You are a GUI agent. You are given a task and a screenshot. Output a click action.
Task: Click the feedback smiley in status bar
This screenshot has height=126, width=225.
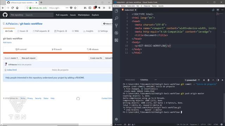coord(222,125)
